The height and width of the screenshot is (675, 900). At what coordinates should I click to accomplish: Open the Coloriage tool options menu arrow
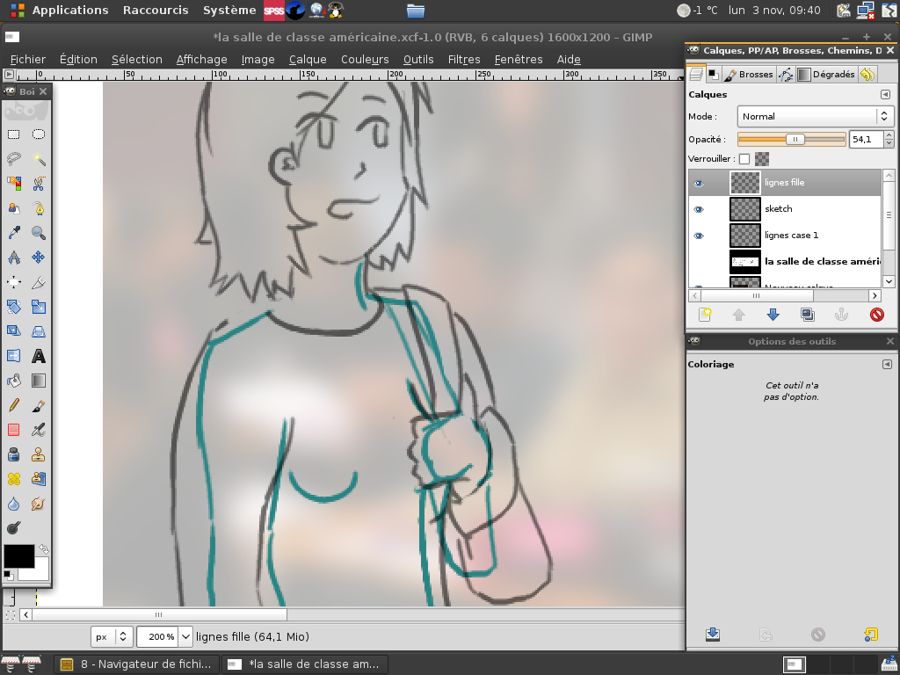click(887, 364)
